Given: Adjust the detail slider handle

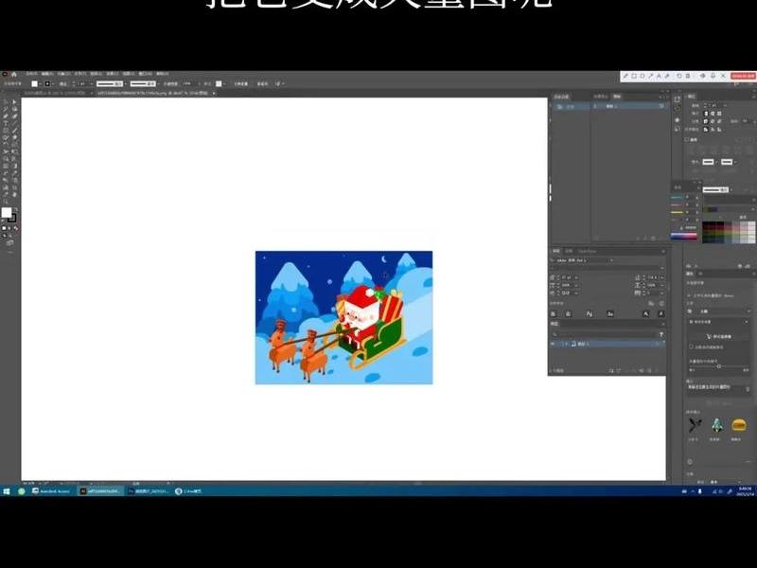Looking at the screenshot, I should [719, 366].
